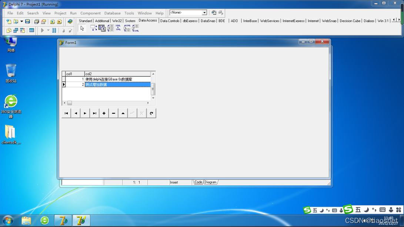Open the Tools menu
This screenshot has height=227, width=404.
(x=129, y=13)
